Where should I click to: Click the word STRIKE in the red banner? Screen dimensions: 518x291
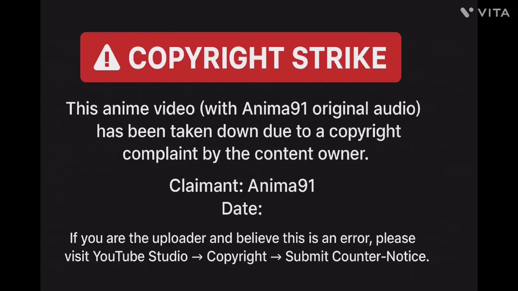[339, 58]
